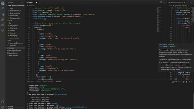The width and height of the screenshot is (194, 109).
Task: Click the src breadcrumb in right editor
Action: [169, 6]
